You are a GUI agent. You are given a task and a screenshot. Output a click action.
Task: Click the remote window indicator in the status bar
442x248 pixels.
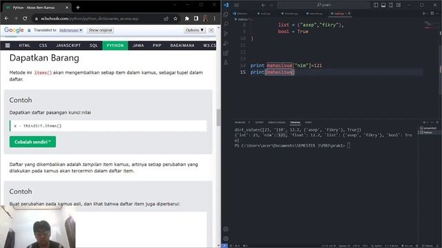224,246
